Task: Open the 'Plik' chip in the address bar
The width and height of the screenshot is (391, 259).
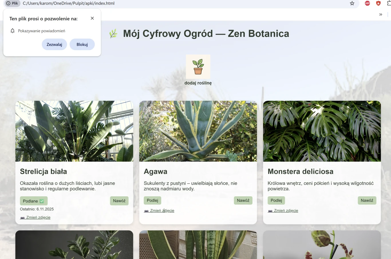Action: click(12, 3)
